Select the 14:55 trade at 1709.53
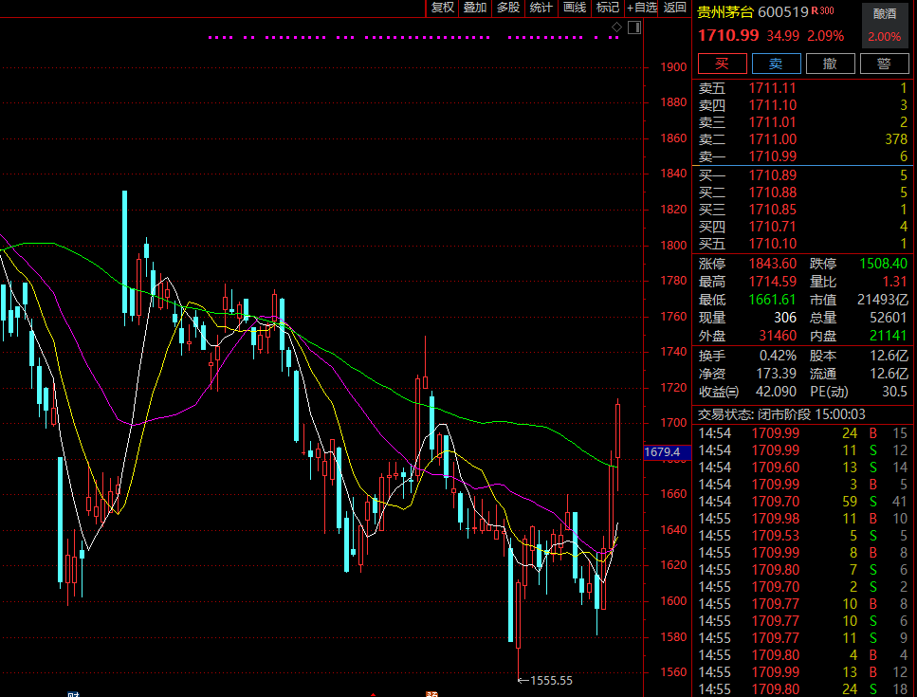This screenshot has width=917, height=697. click(x=803, y=535)
